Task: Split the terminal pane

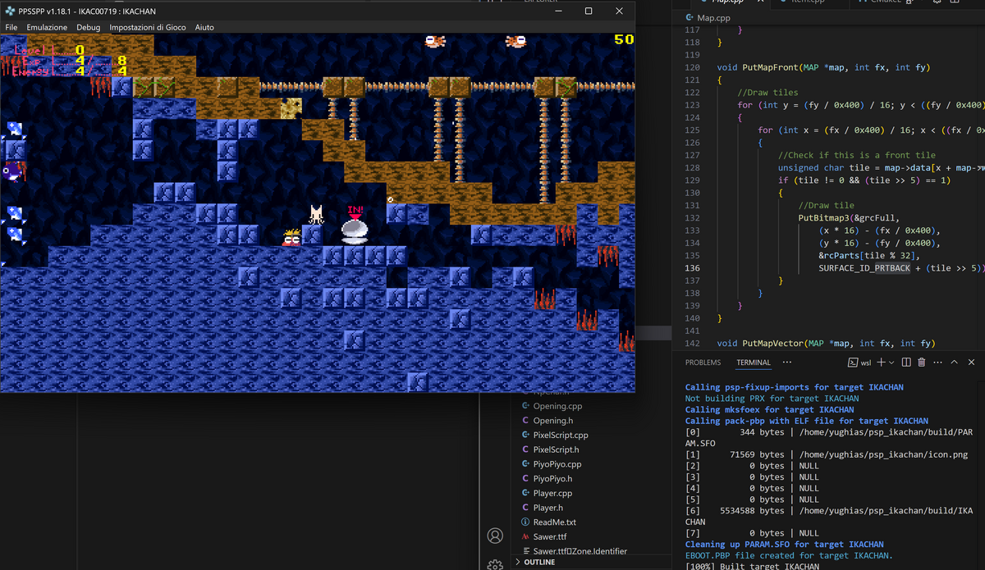Action: pos(906,363)
